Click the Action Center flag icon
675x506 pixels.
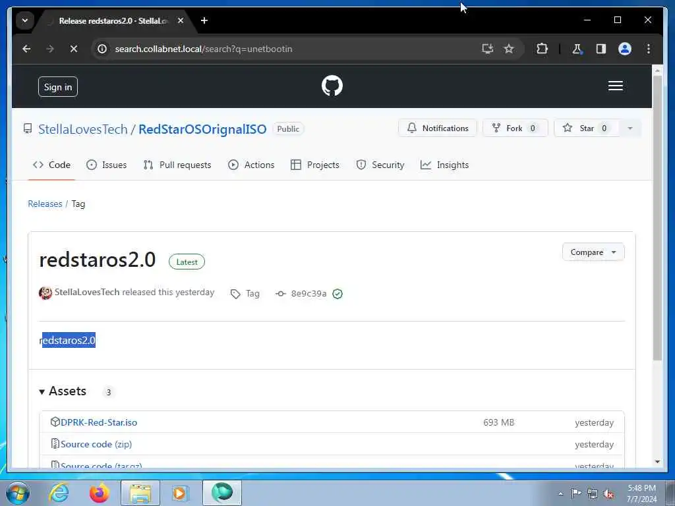[576, 493]
